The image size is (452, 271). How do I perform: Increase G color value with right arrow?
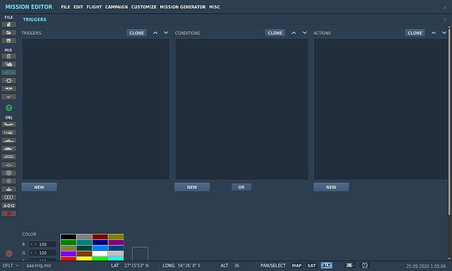pyautogui.click(x=36, y=253)
